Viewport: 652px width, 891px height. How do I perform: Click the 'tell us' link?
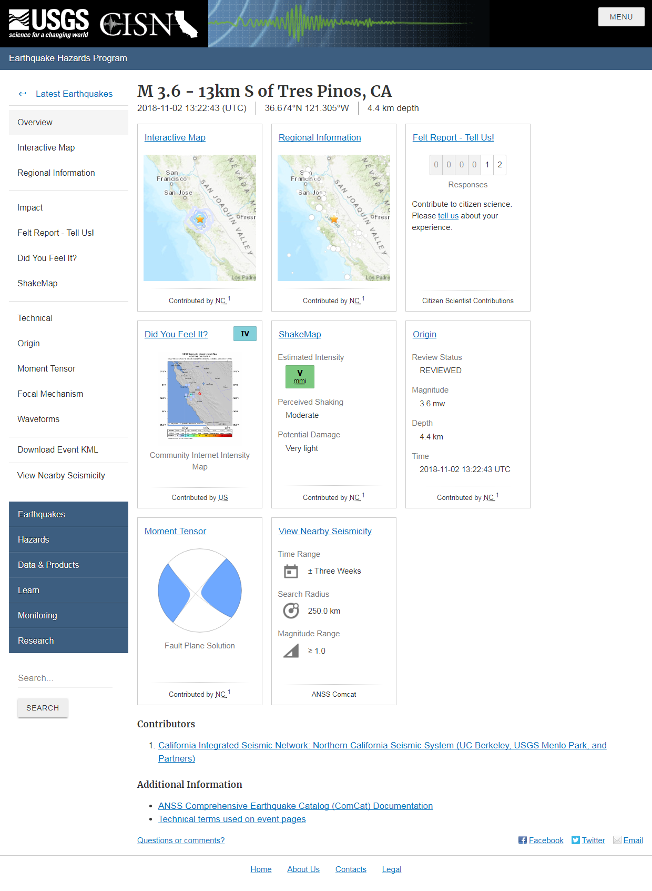pos(448,216)
